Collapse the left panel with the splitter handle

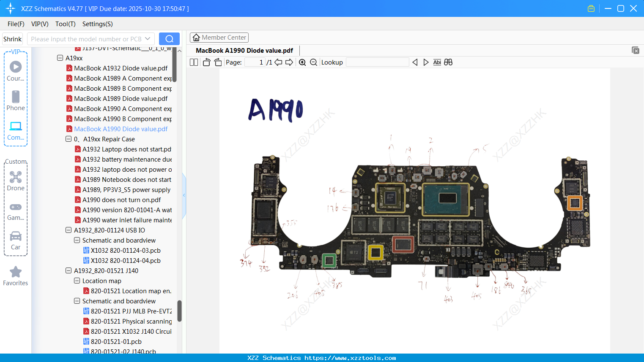point(184,195)
